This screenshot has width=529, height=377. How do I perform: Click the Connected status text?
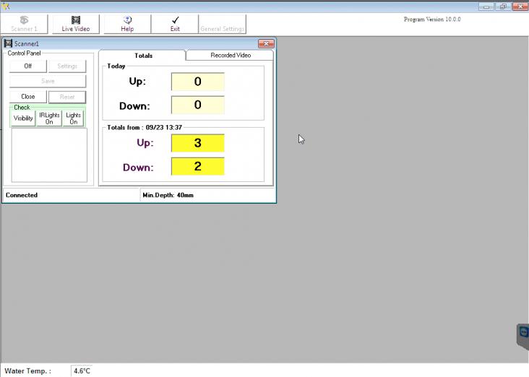click(22, 195)
